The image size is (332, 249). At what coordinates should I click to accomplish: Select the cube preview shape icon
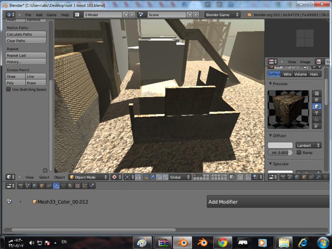[317, 106]
